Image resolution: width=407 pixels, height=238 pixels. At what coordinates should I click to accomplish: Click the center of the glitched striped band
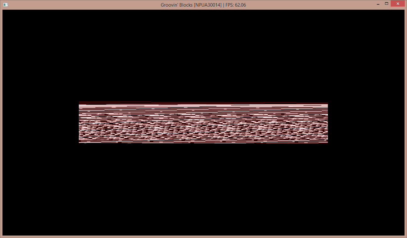[203, 123]
